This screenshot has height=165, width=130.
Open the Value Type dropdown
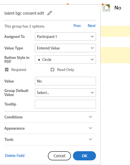click(x=65, y=48)
